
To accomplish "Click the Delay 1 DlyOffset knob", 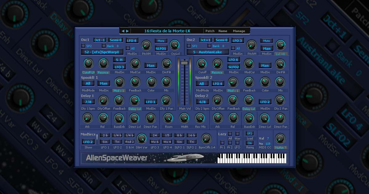I will (x=104, y=100).
